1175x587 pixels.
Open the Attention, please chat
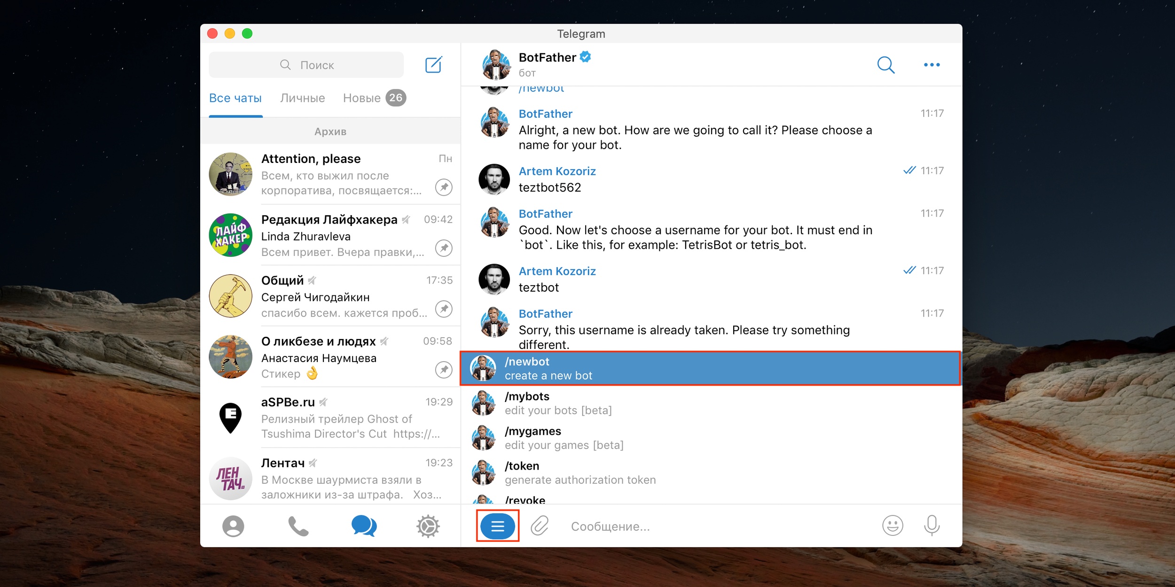330,174
